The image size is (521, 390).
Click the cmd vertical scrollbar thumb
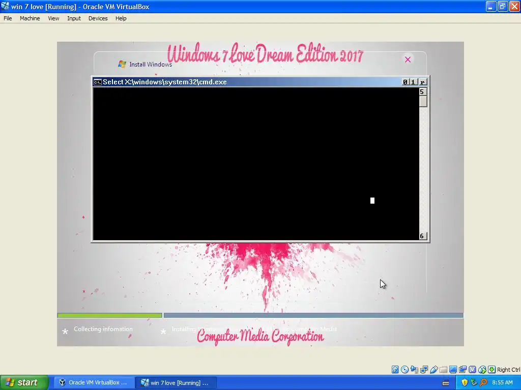423,102
